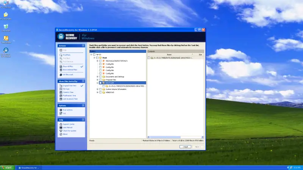Check the 4b034 deleted folder checkbox
Screen dimensions: 303x170
click(100, 61)
